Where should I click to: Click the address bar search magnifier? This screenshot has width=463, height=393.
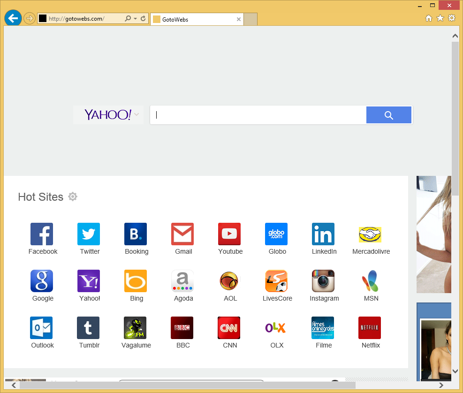pos(128,19)
